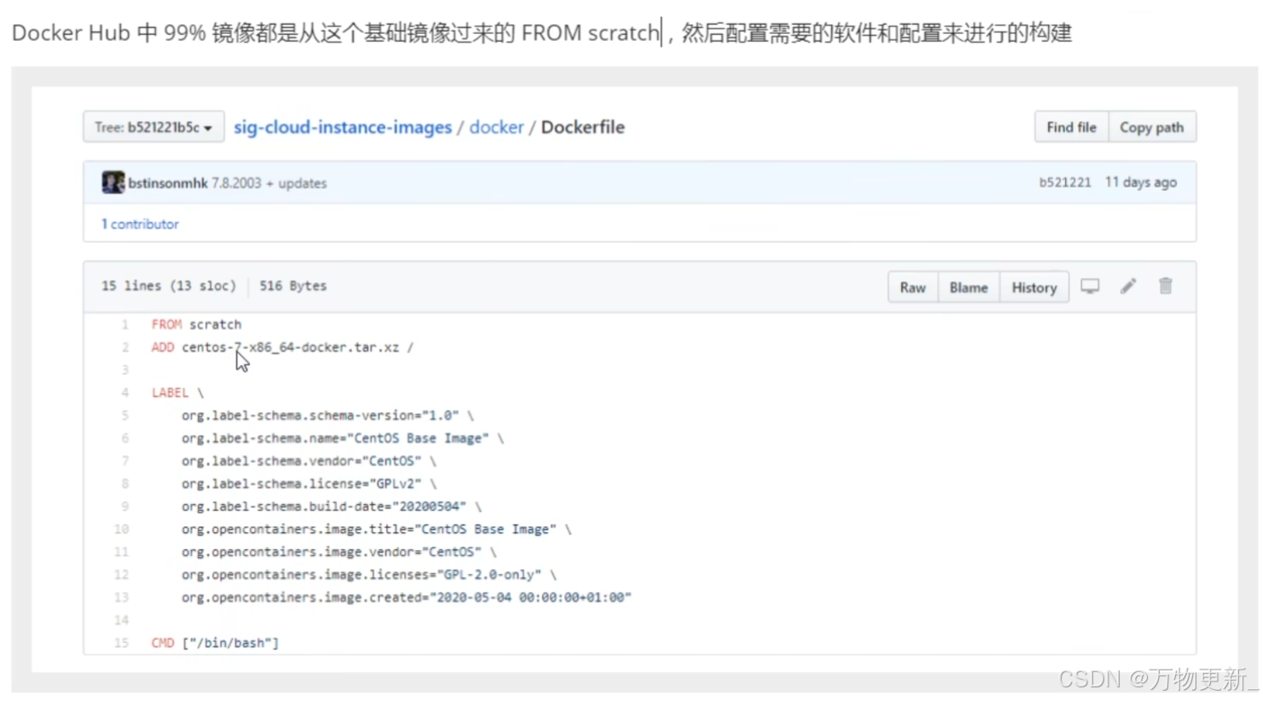1263x701 pixels.
Task: Click the LABEL keyword line
Action: [178, 392]
